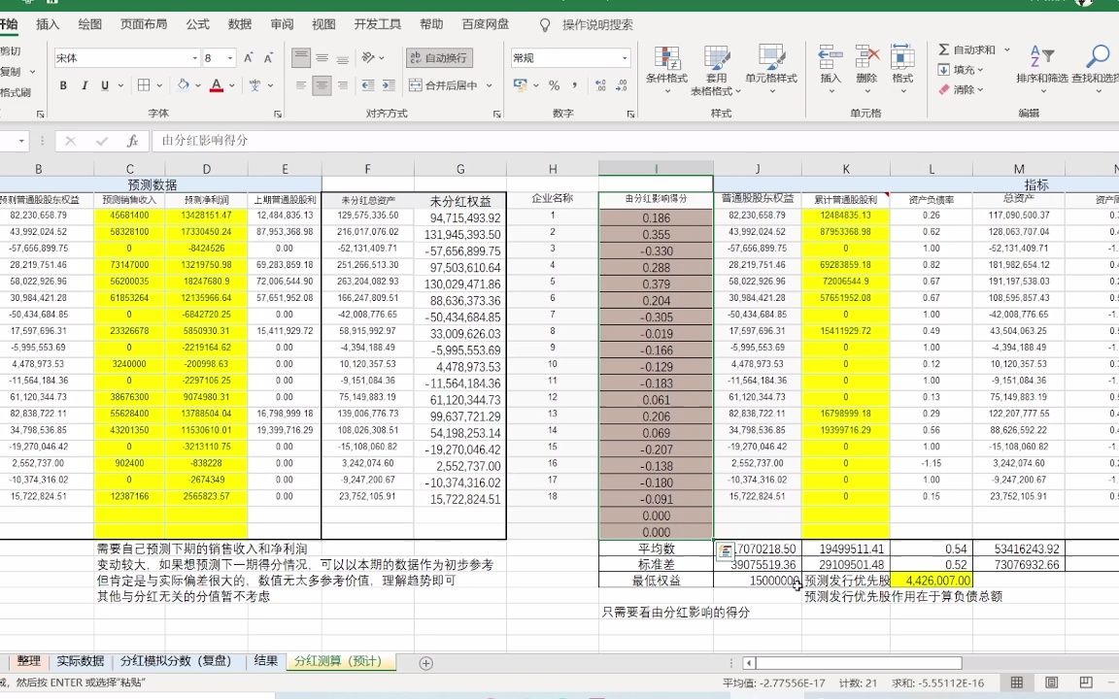Click the Fill down icon
The height and width of the screenshot is (699, 1119).
pos(943,68)
